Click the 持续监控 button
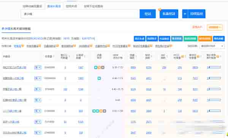 coord(196,14)
